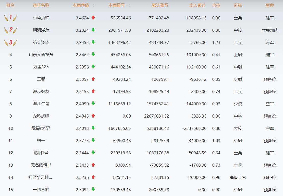The width and height of the screenshot is (283, 196).
Task: Select net value 2.4045
Action: (82, 116)
